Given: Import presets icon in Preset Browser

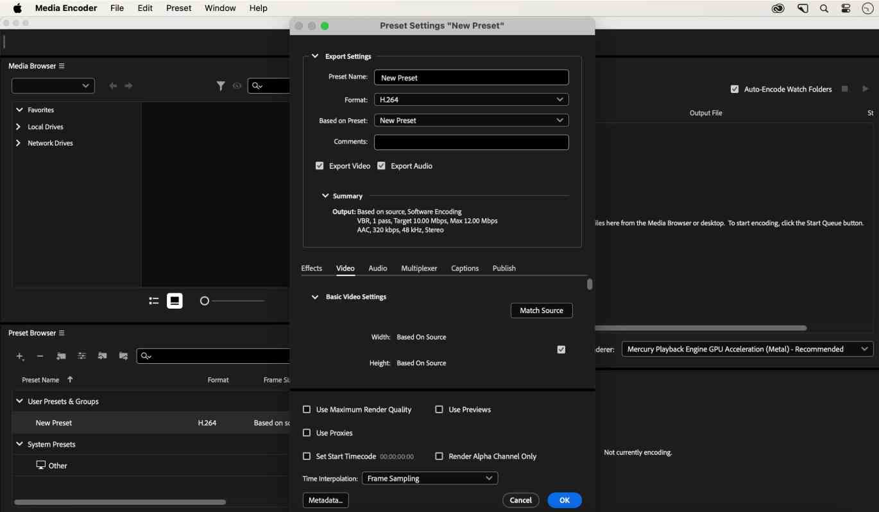Looking at the screenshot, I should (x=103, y=356).
